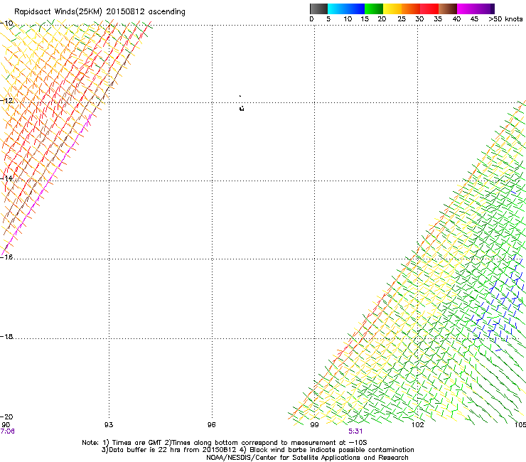Click longitude label '102' on bottom axis
The height and width of the screenshot is (462, 526).
point(418,425)
